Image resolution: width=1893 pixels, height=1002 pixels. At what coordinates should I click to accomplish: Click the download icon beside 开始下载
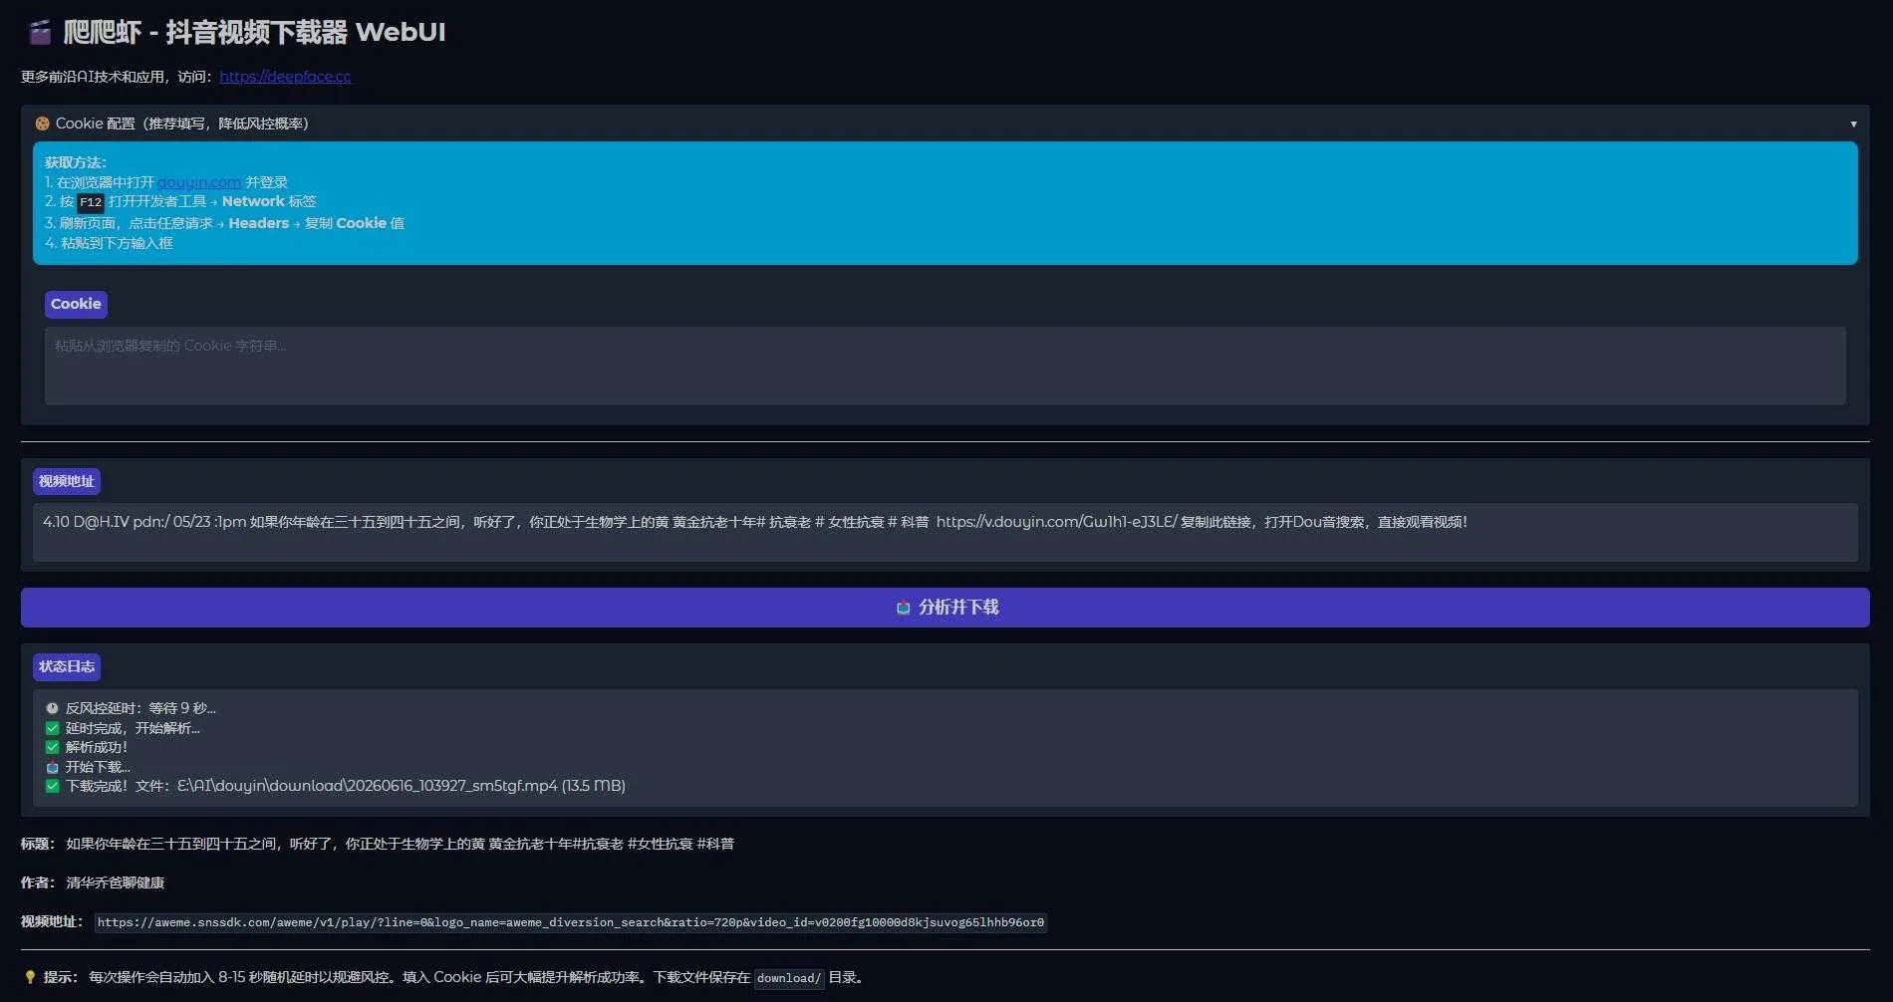pyautogui.click(x=52, y=767)
